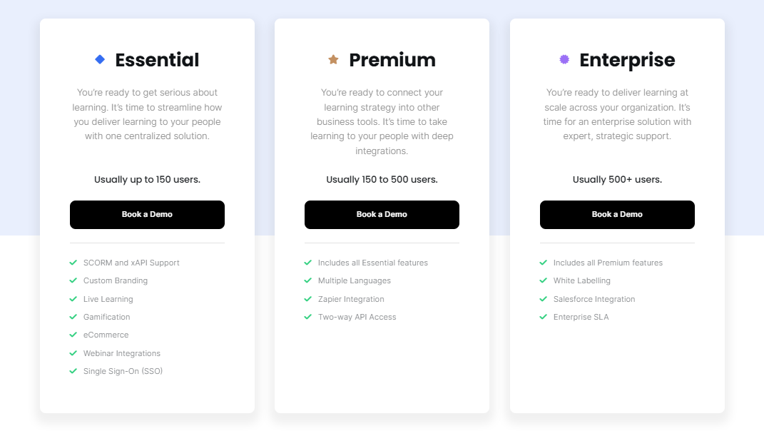Select the Custom Branding feature text
764x441 pixels.
115,280
